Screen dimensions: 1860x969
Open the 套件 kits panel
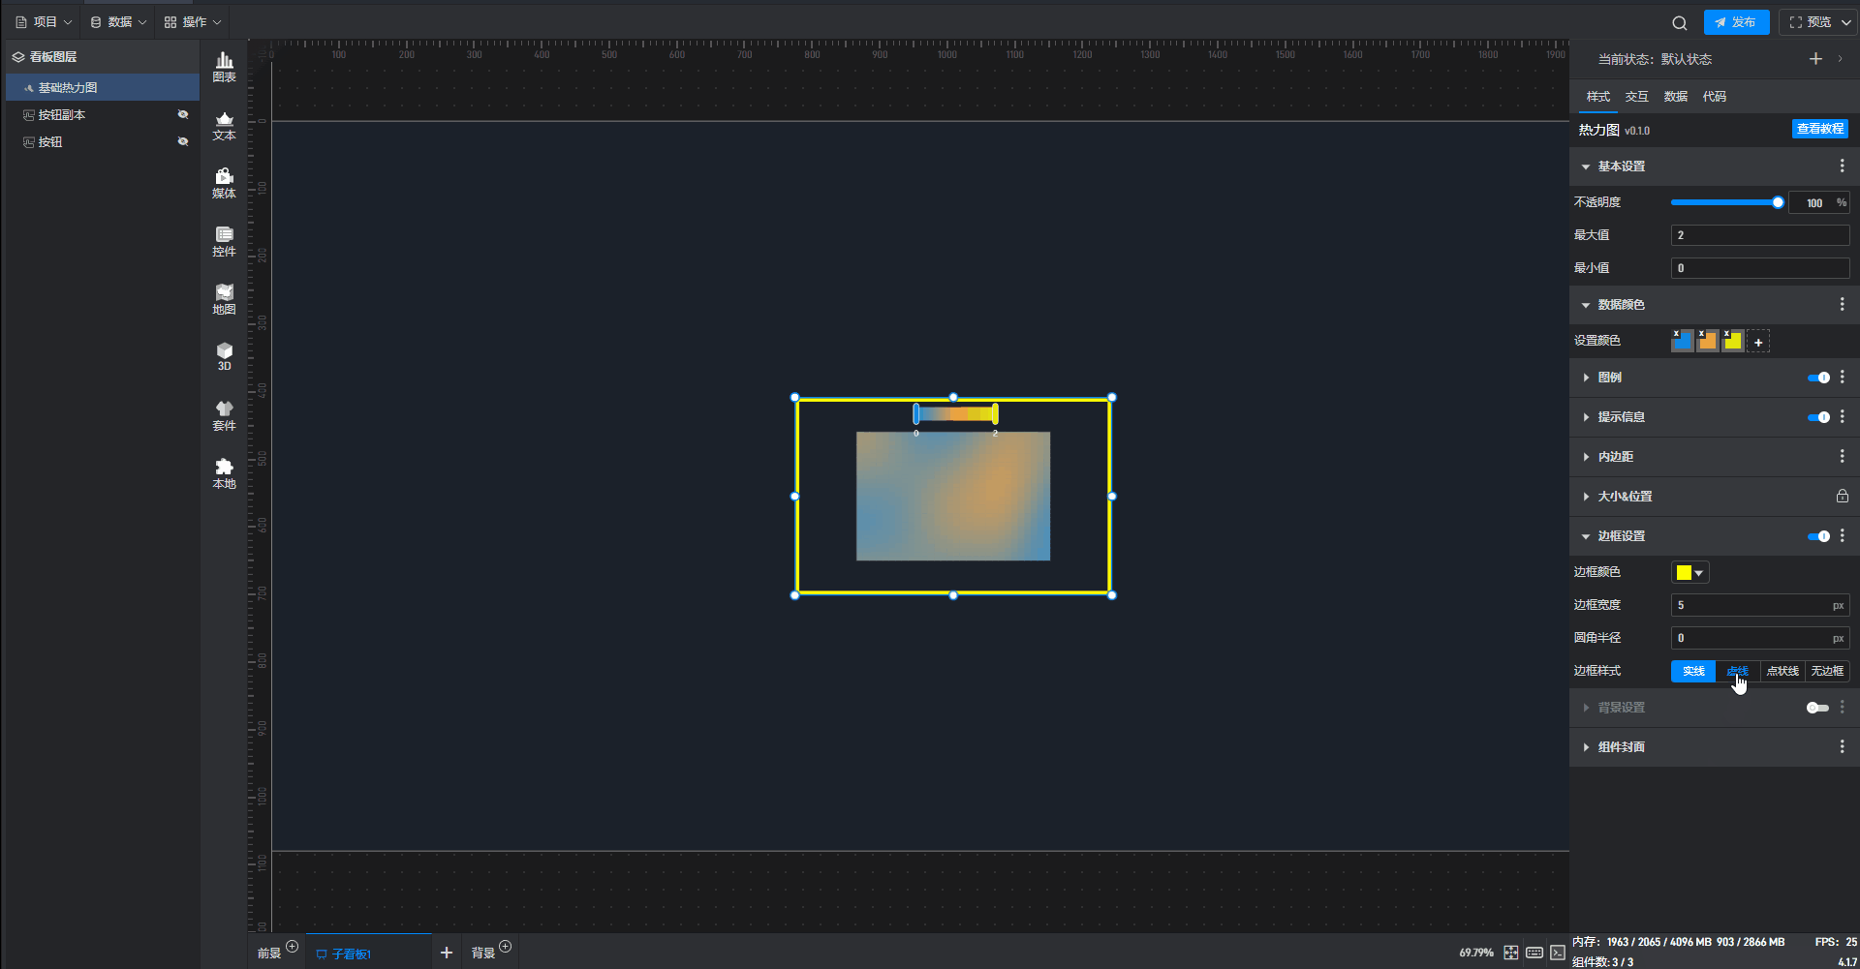coord(224,415)
